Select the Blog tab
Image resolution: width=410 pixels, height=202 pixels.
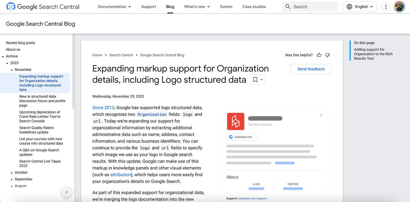170,7
